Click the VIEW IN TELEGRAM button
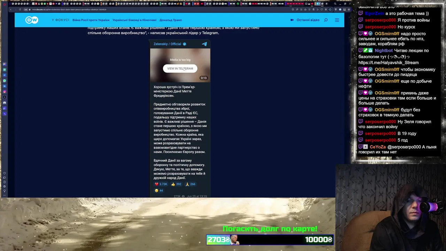Viewport: 446px width, 251px height. pos(180,68)
